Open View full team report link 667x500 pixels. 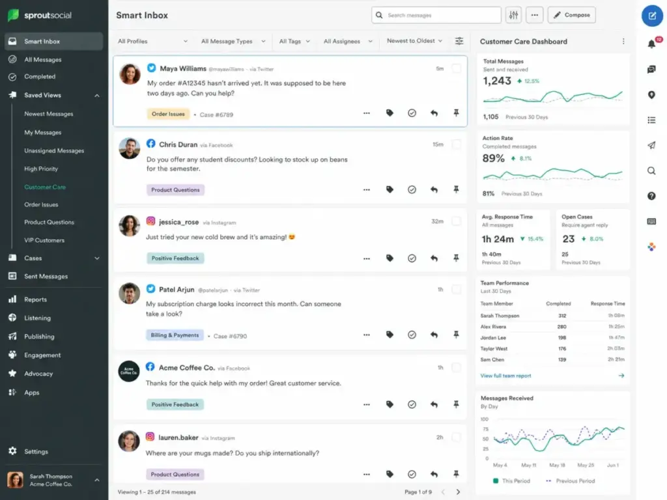coord(505,376)
